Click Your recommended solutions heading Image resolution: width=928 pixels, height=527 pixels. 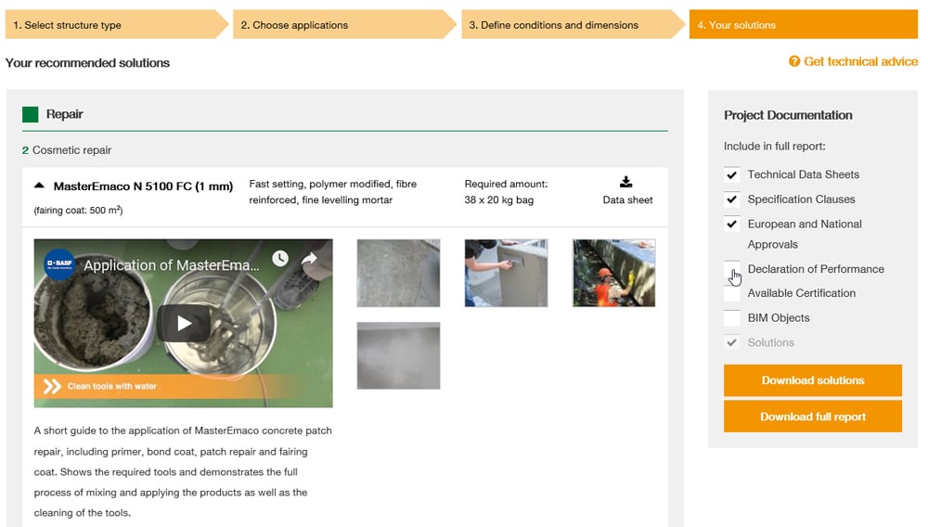point(87,63)
